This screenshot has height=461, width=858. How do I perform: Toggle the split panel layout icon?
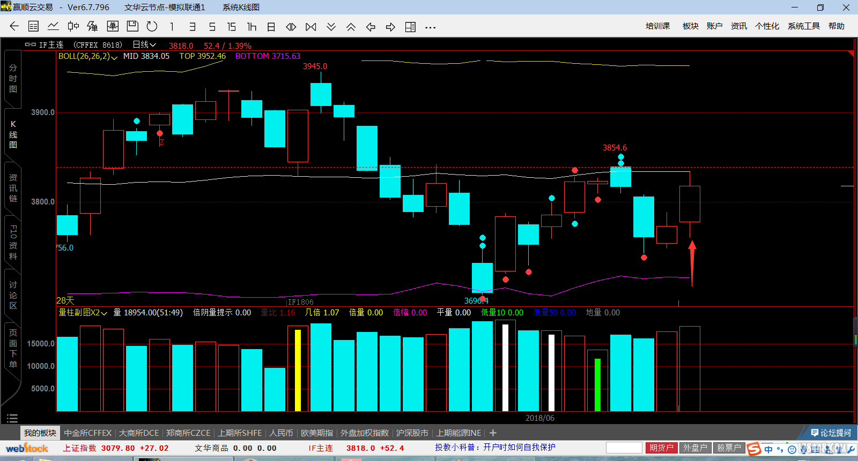click(x=410, y=27)
